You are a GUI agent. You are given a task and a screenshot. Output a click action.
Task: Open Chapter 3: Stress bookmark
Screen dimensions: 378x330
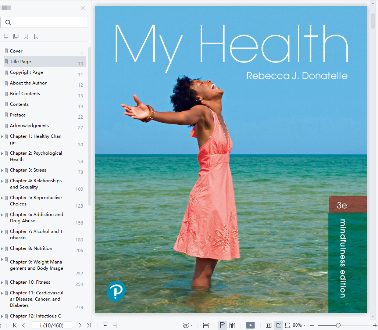point(28,170)
